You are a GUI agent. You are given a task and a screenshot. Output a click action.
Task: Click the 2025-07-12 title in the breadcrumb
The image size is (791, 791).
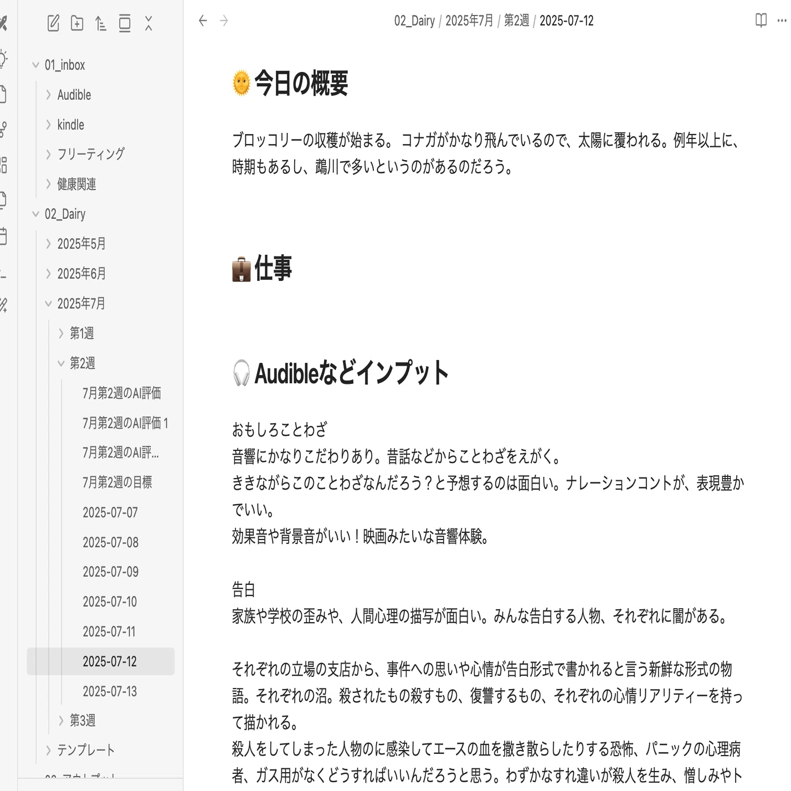[x=567, y=21]
